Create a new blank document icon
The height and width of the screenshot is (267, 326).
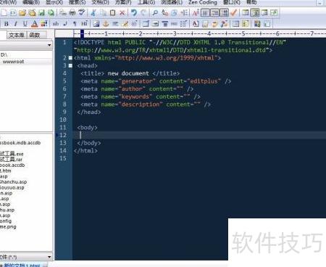[4, 12]
